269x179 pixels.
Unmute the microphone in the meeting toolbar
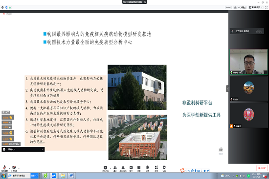pos(4,168)
